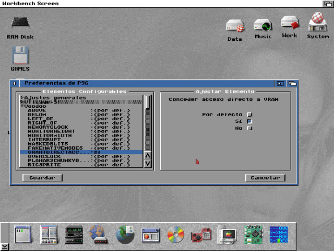Open the Data drive icon
This screenshot has width=334, height=251.
[x=235, y=26]
